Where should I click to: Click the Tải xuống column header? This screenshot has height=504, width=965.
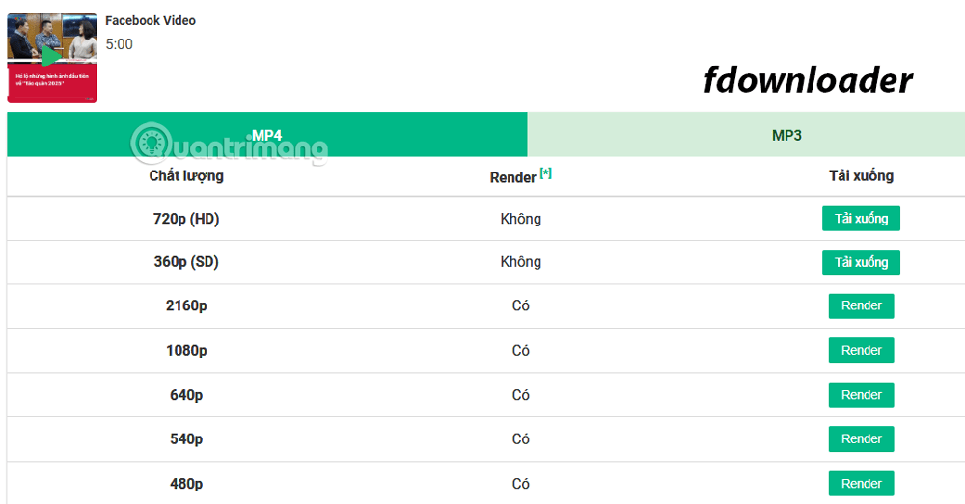[861, 176]
